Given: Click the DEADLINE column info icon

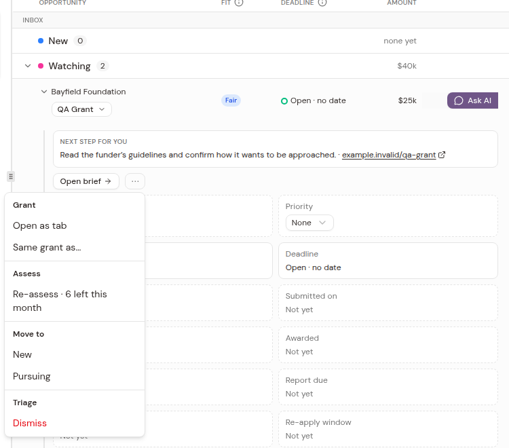Looking at the screenshot, I should tap(322, 3).
